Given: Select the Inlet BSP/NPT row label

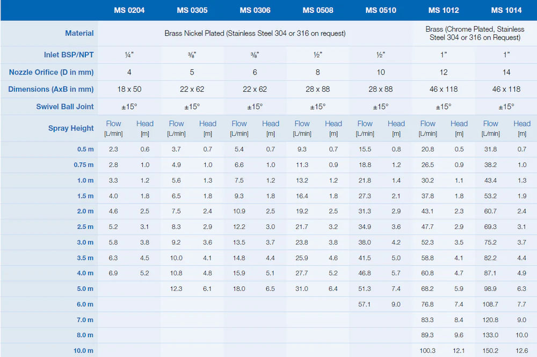Looking at the screenshot, I should [x=69, y=55].
